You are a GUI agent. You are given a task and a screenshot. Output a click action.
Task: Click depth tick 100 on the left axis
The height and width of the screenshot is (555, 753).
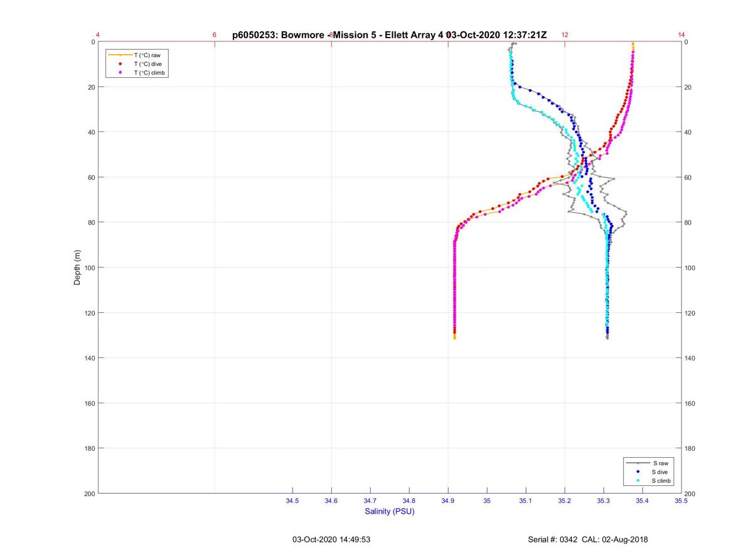click(90, 268)
